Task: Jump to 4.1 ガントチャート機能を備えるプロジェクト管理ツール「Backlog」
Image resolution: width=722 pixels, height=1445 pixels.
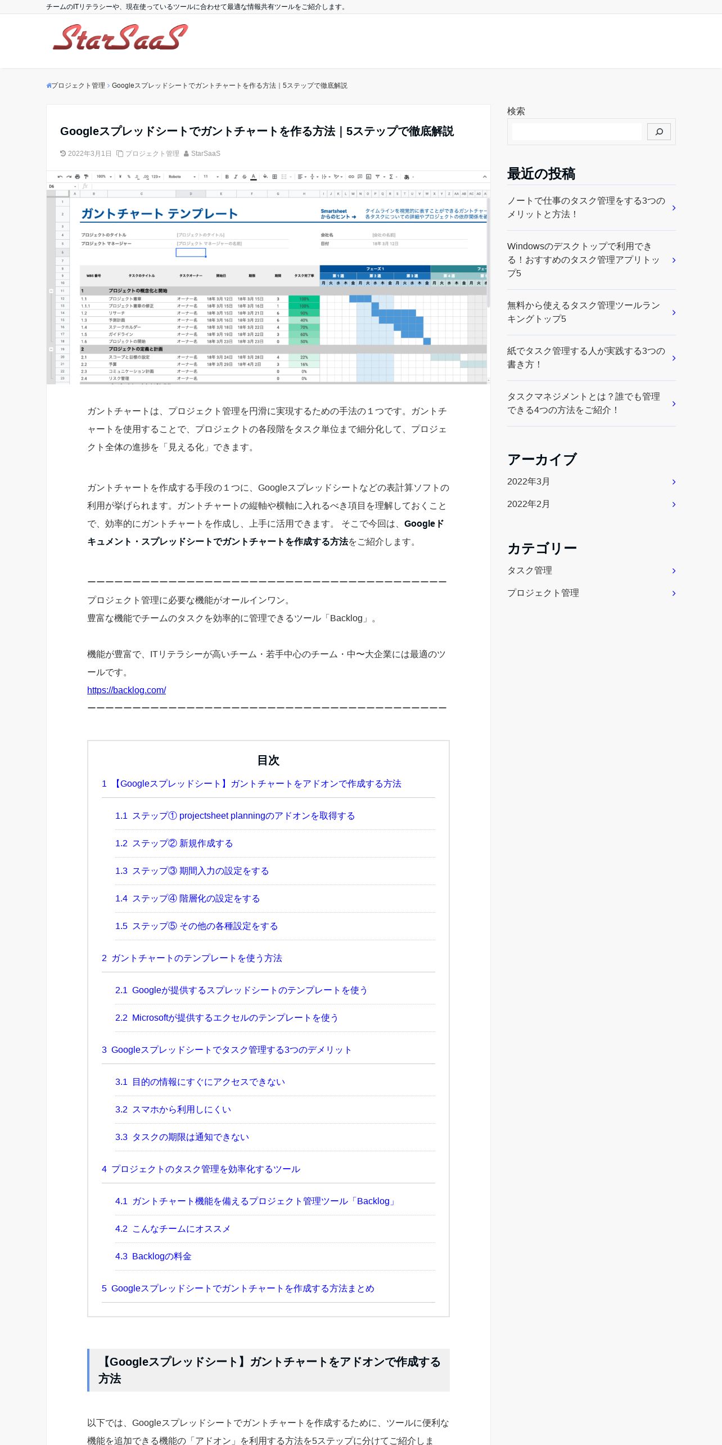Action: [256, 1201]
